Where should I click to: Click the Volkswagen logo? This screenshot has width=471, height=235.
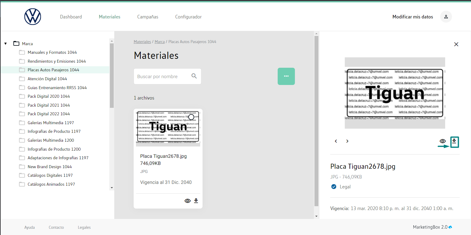[x=33, y=17]
